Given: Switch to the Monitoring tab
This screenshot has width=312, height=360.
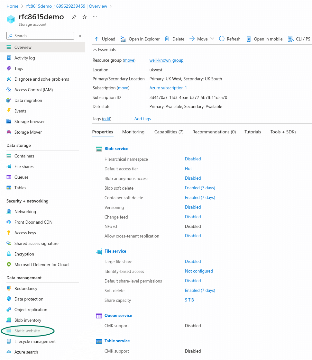Looking at the screenshot, I should point(133,132).
